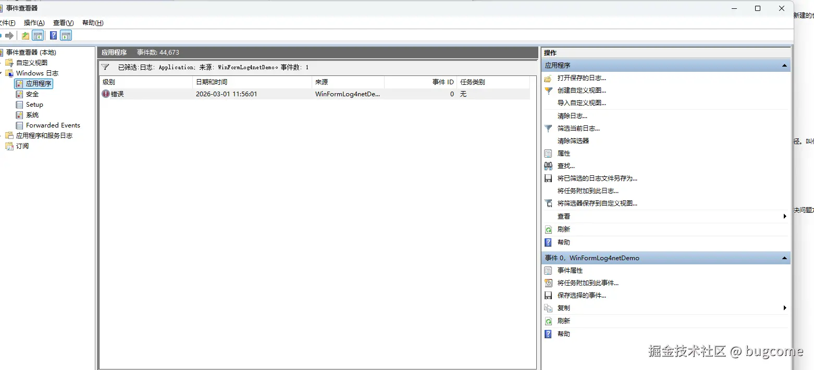
Task: Click 将任务附加到此日志 in the actions pane
Action: coord(588,191)
